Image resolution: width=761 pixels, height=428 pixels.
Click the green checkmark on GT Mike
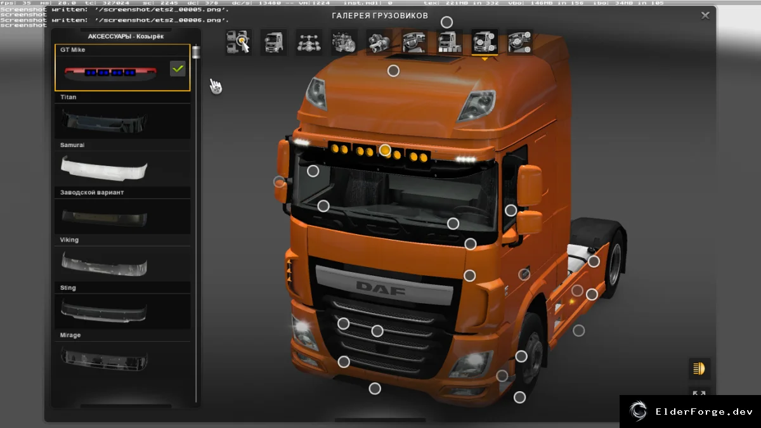pyautogui.click(x=178, y=68)
